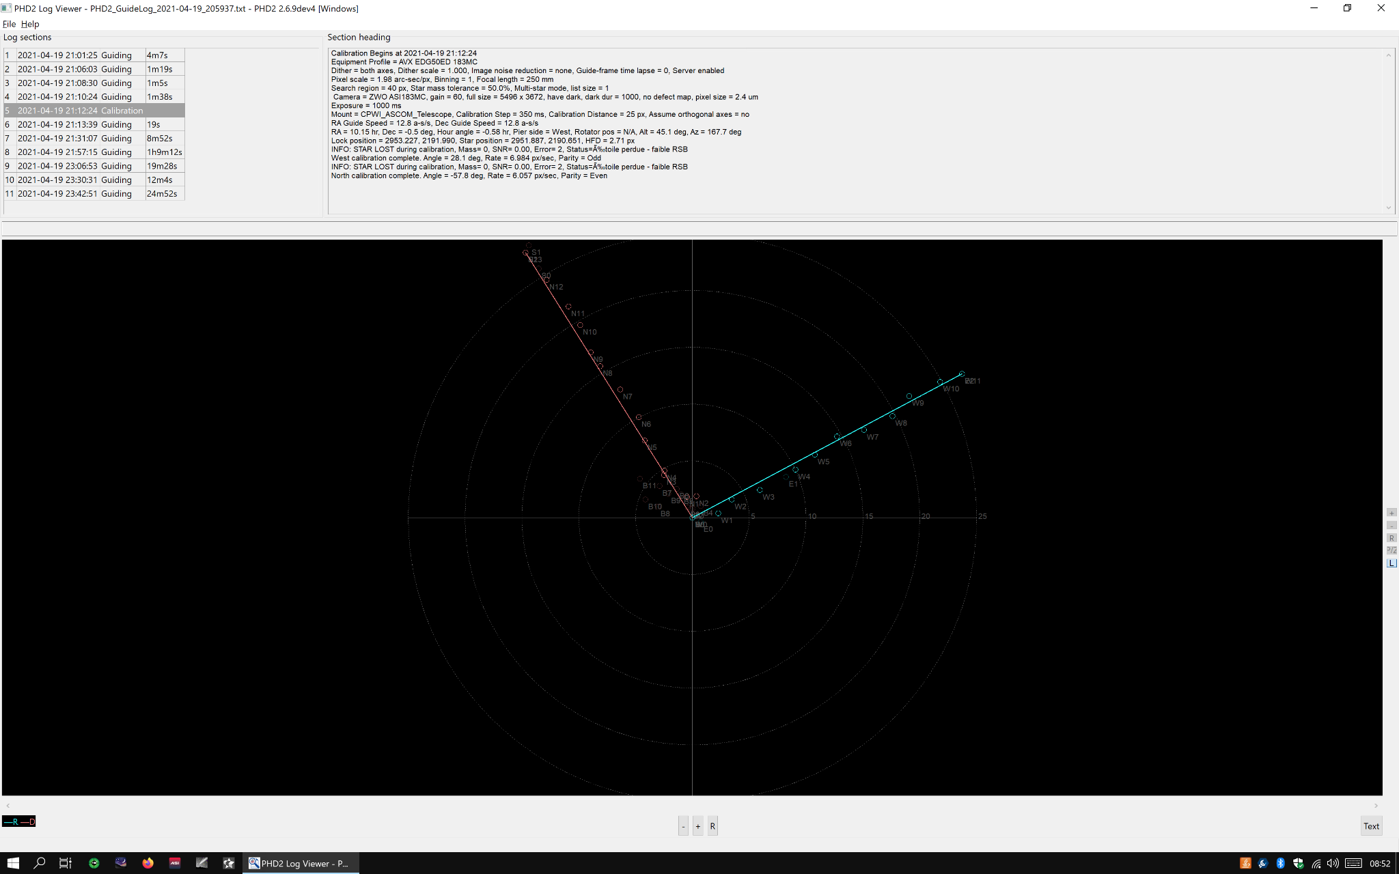The height and width of the screenshot is (874, 1399).
Task: Select log section 4 at 21:10:24
Action: [x=94, y=97]
